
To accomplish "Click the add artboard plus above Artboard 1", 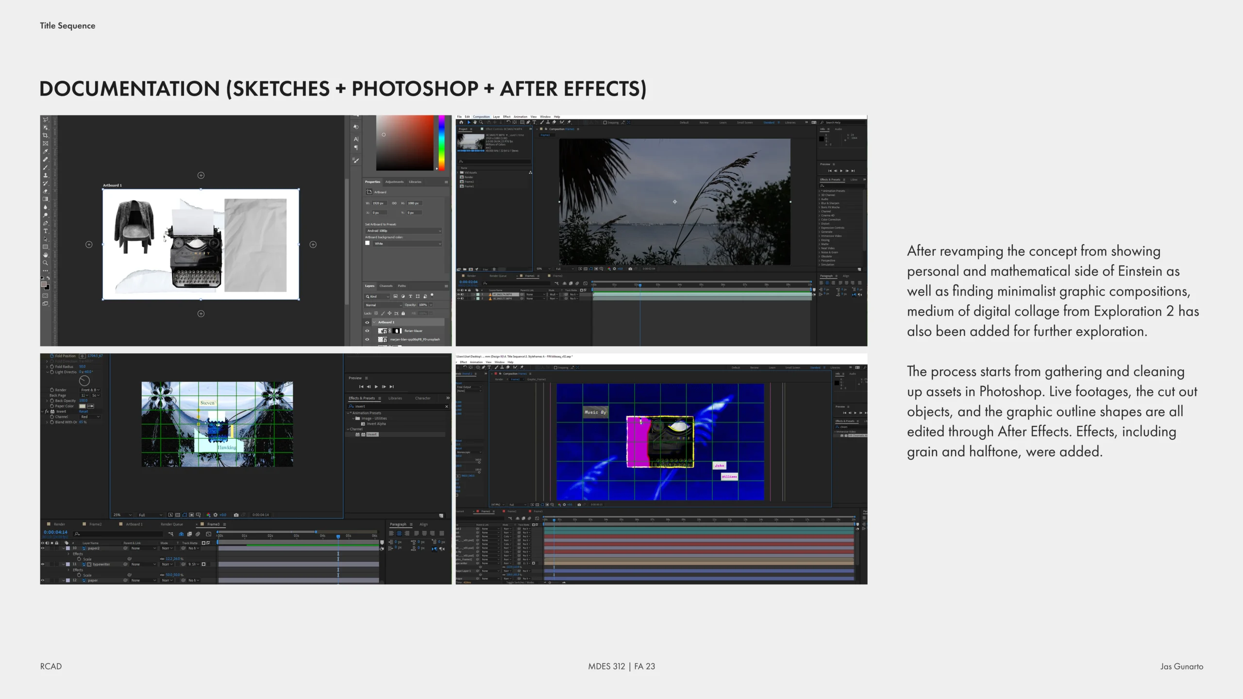I will click(x=201, y=175).
